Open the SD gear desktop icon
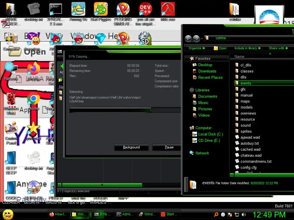The width and height of the screenshot is (294, 220). 145,39
